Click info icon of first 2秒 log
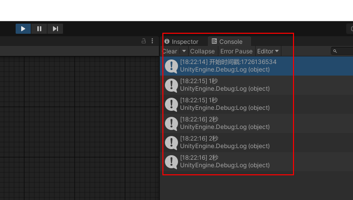 [171, 124]
